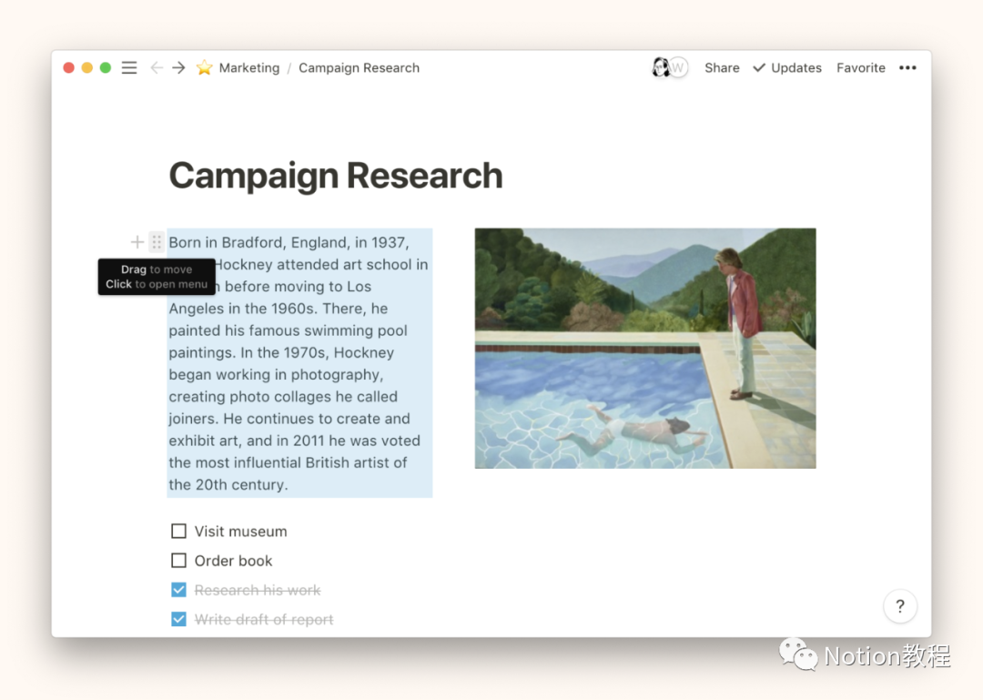The height and width of the screenshot is (700, 983).
Task: Select the Campaign Research breadcrumb
Action: coord(359,68)
